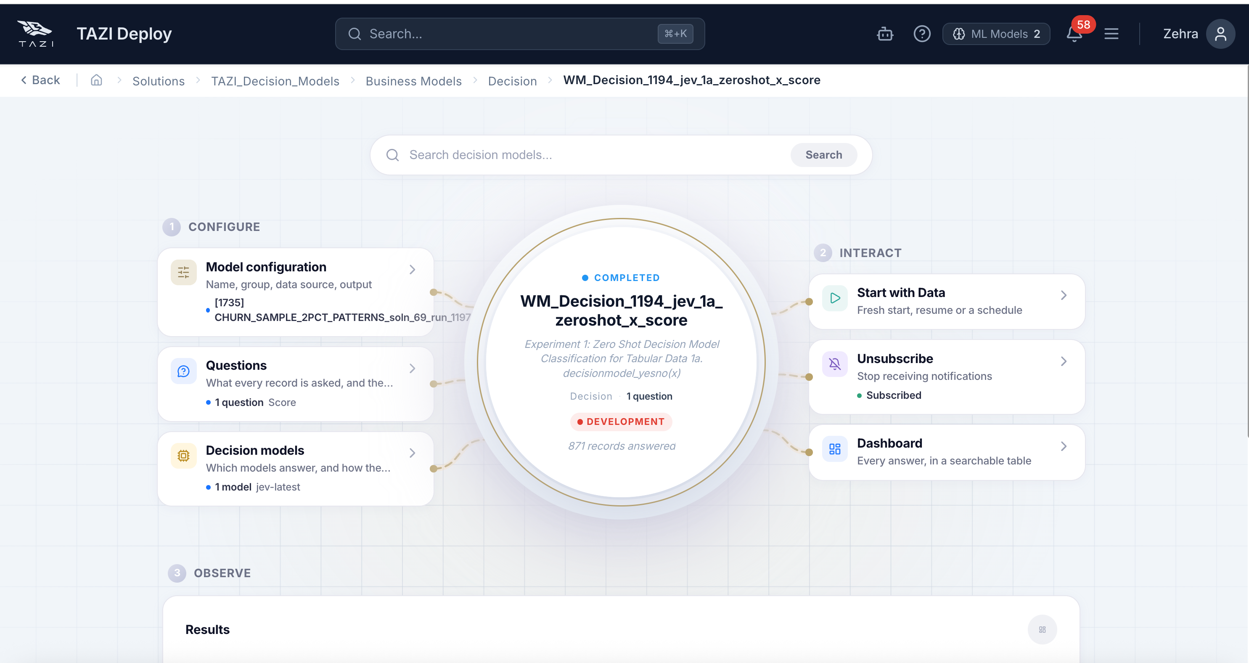Click the DEVELOPMENT status badge

click(621, 422)
